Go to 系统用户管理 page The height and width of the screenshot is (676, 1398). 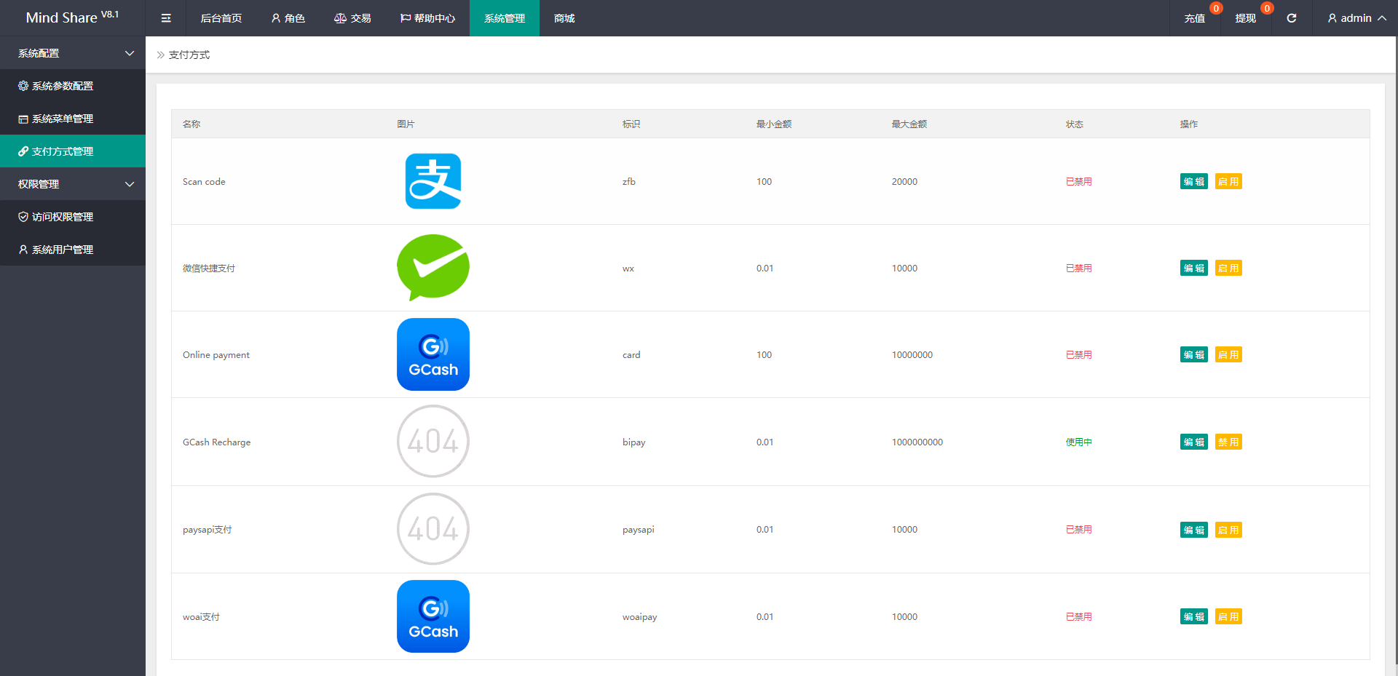click(x=63, y=250)
